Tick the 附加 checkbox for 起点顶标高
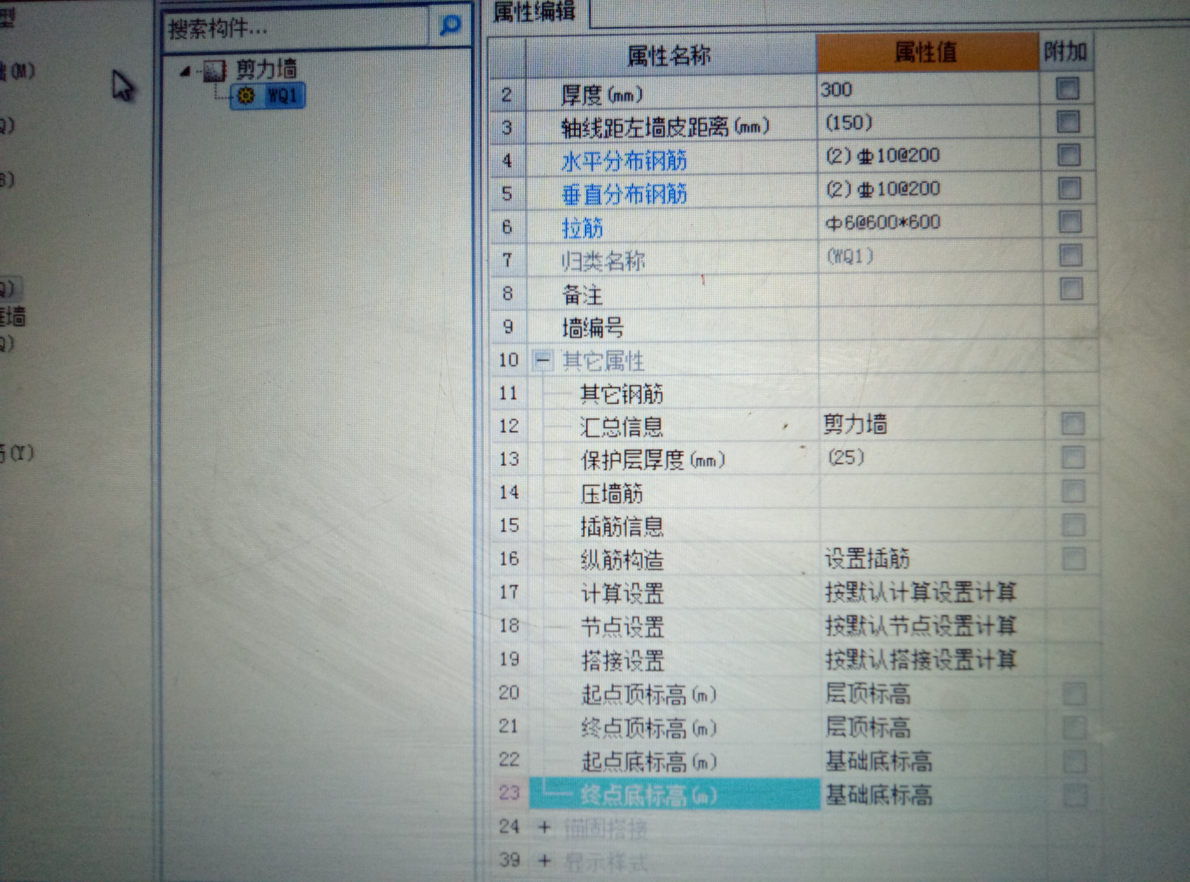Image resolution: width=1190 pixels, height=882 pixels. pyautogui.click(x=1075, y=694)
